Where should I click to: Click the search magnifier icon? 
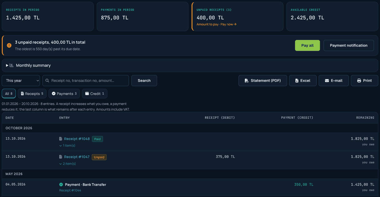click(x=47, y=80)
